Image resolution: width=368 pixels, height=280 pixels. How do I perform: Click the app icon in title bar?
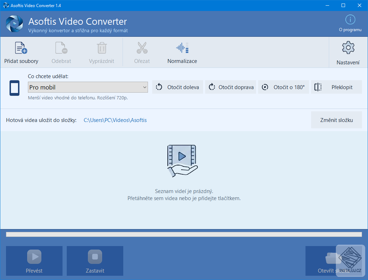[x=6, y=5]
